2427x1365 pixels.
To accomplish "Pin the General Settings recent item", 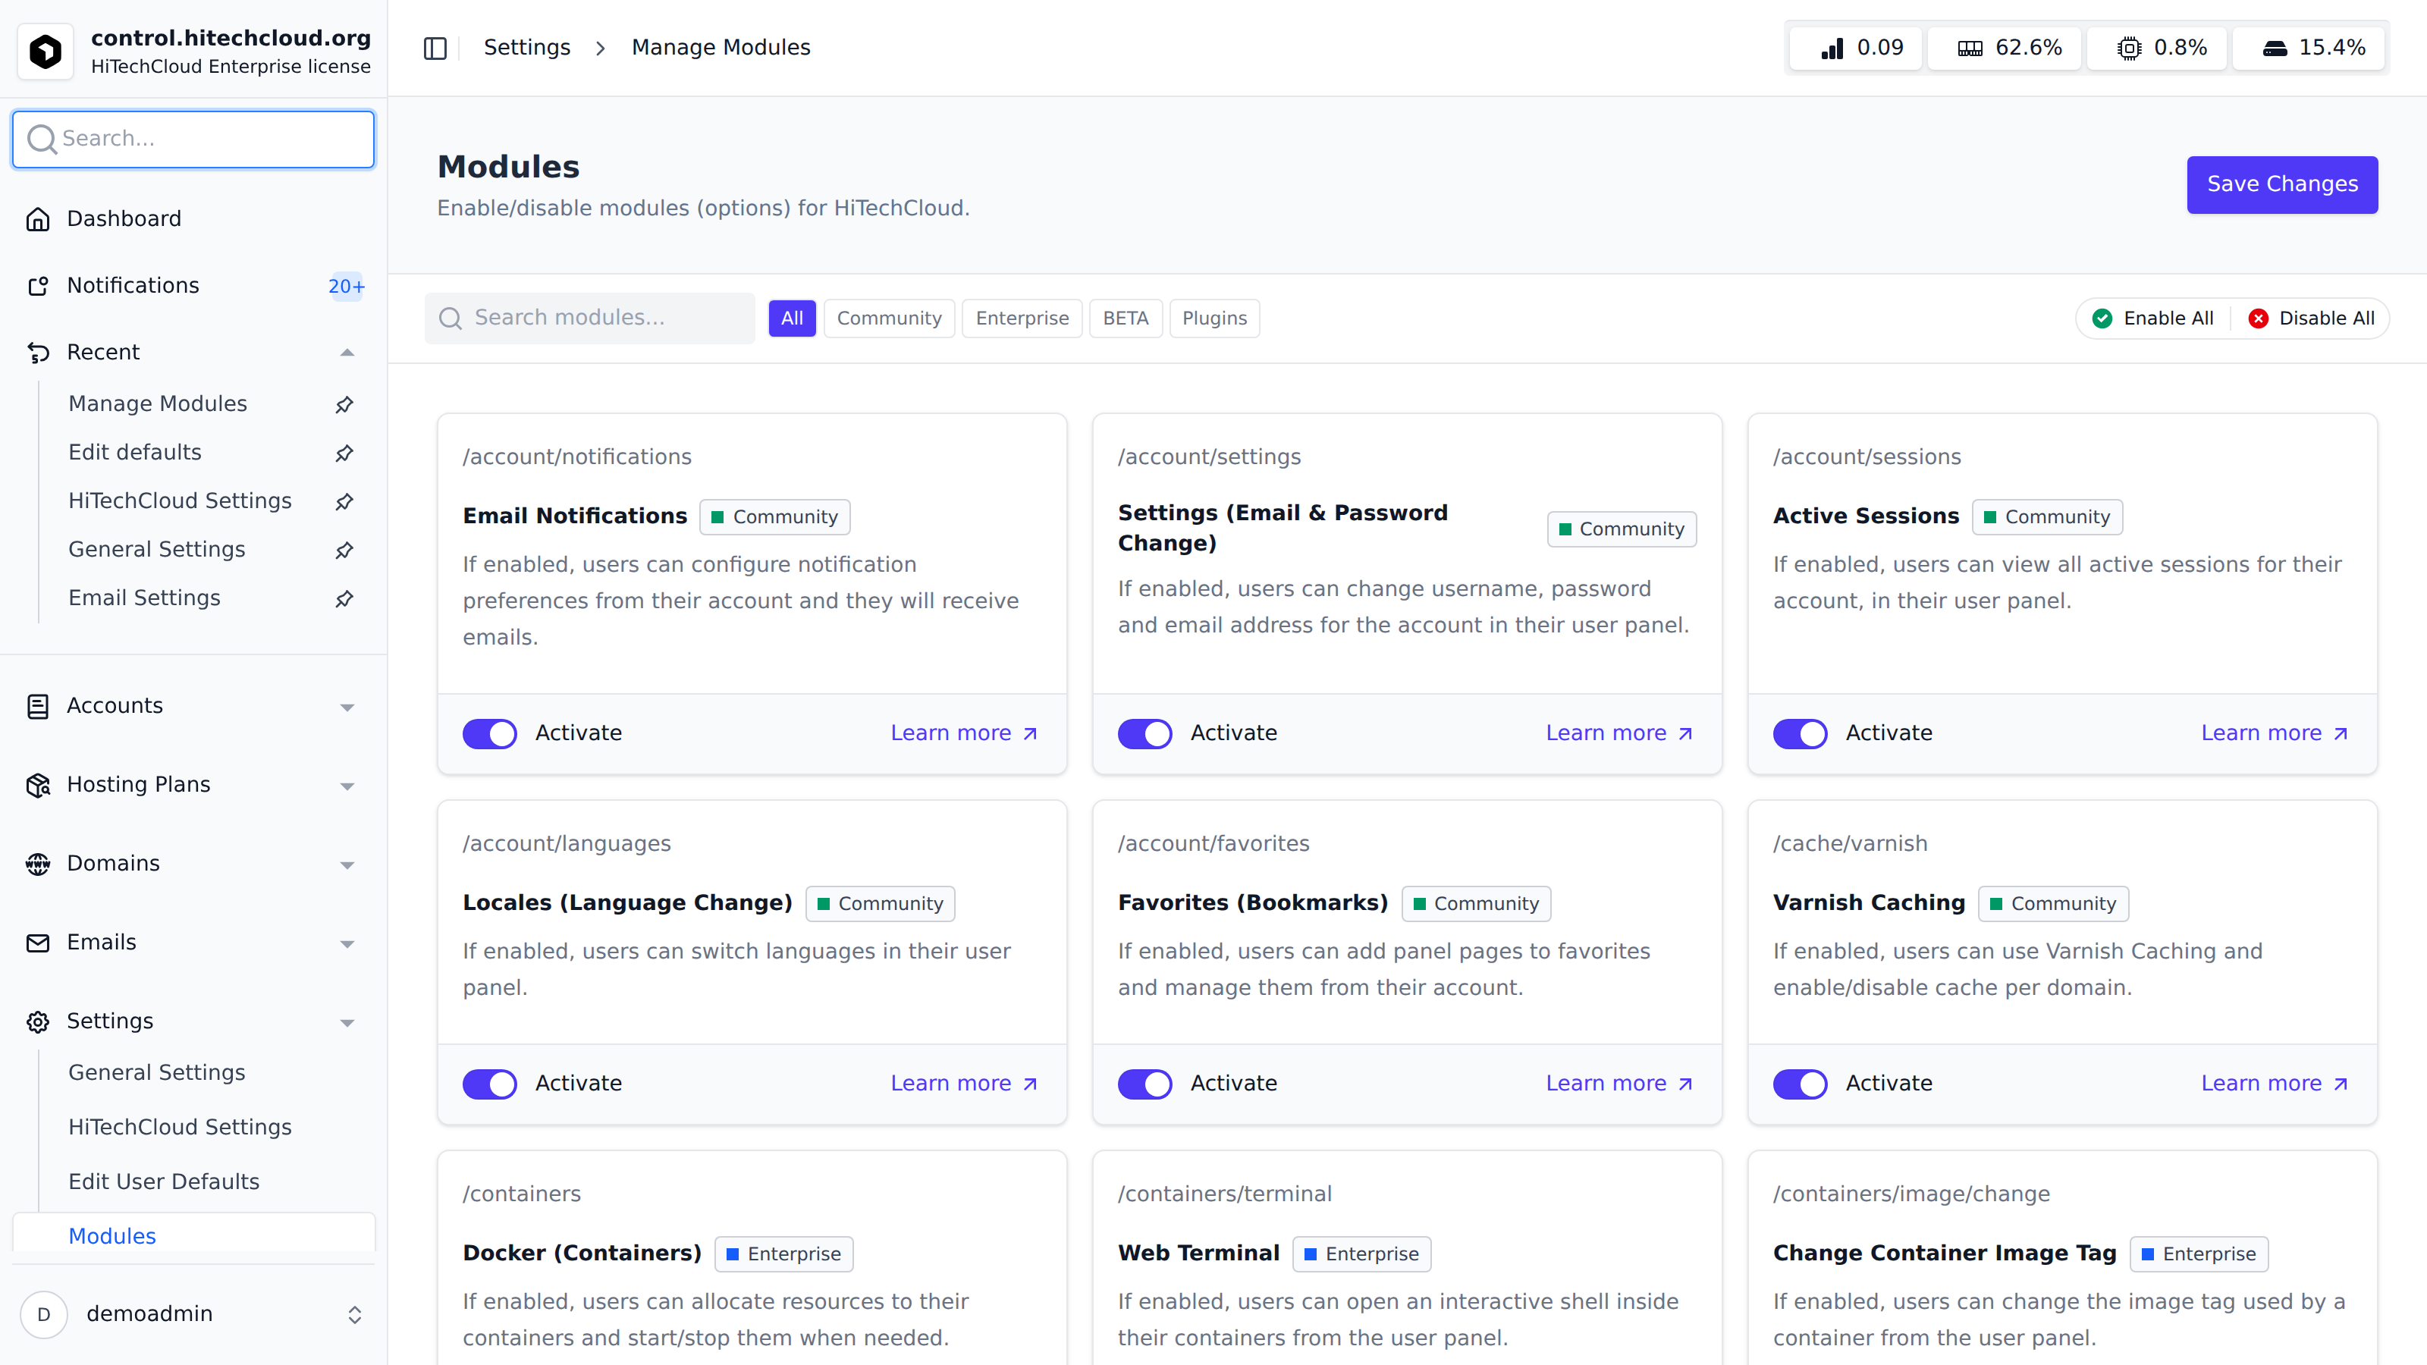I will tap(345, 550).
